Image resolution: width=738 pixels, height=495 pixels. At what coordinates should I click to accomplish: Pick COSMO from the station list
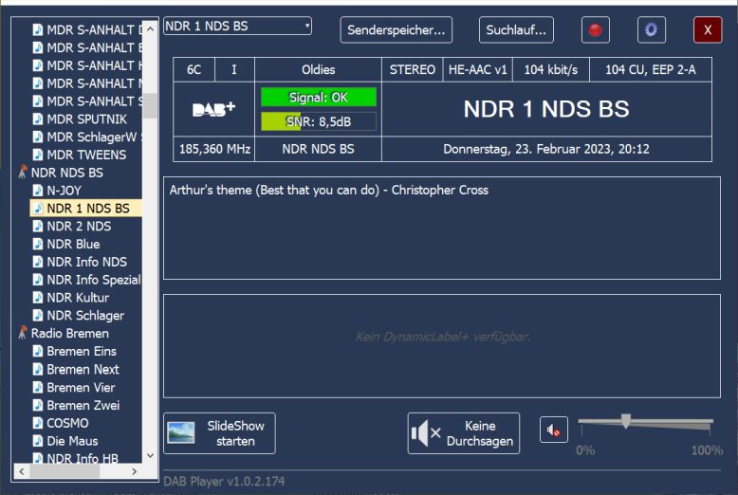tap(67, 423)
